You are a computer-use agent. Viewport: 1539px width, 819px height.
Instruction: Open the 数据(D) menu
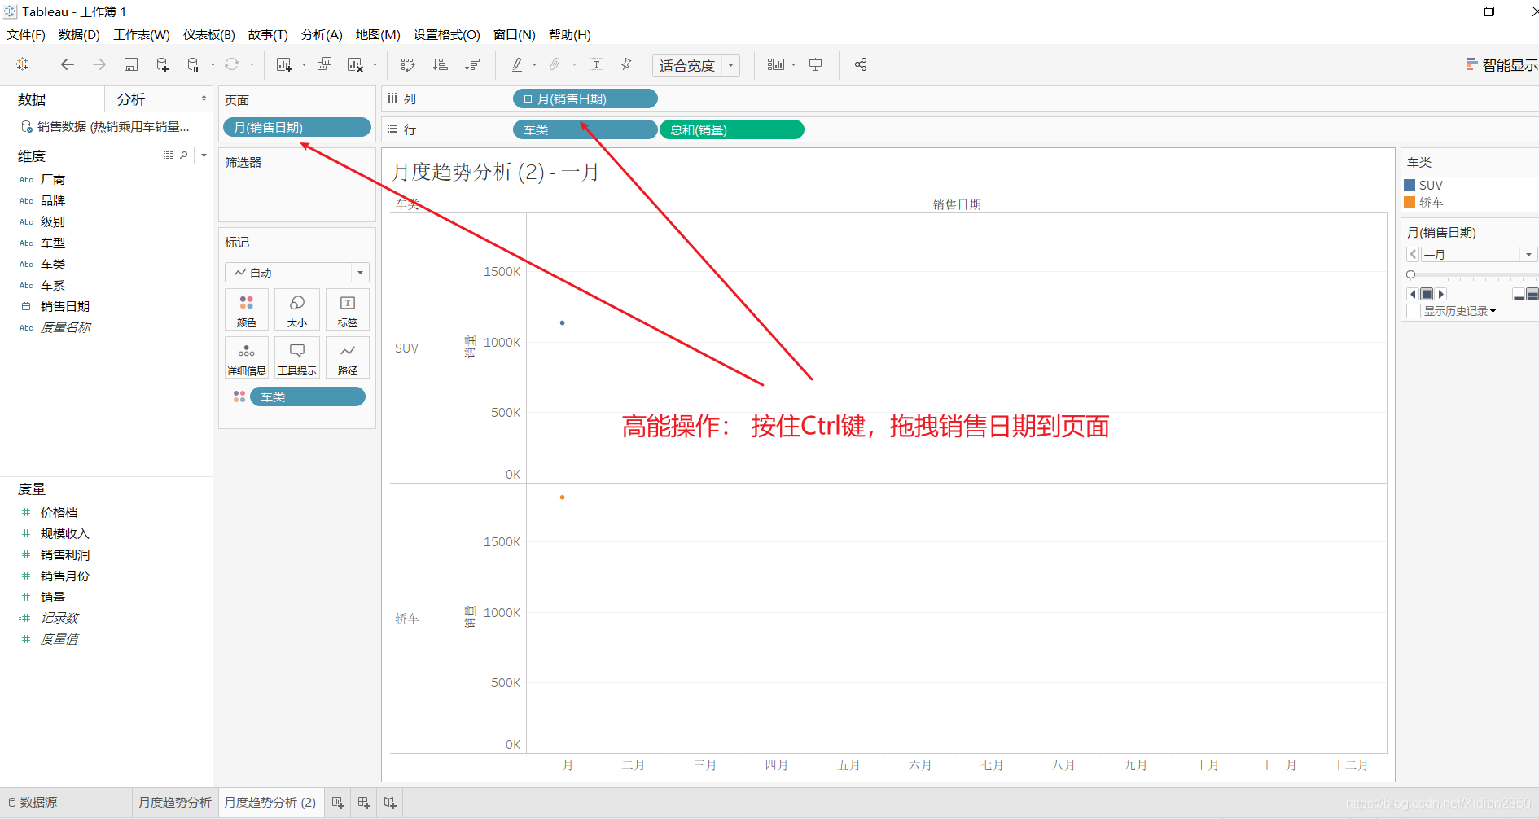[x=79, y=34]
